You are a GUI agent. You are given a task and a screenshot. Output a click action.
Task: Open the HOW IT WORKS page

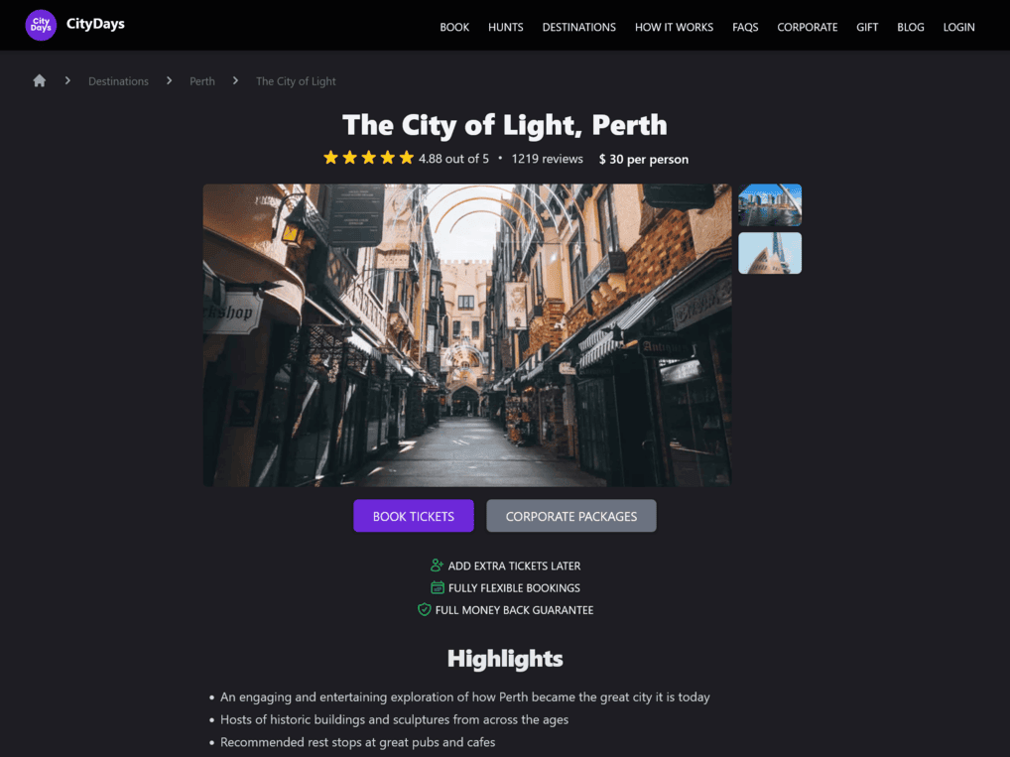click(x=674, y=27)
